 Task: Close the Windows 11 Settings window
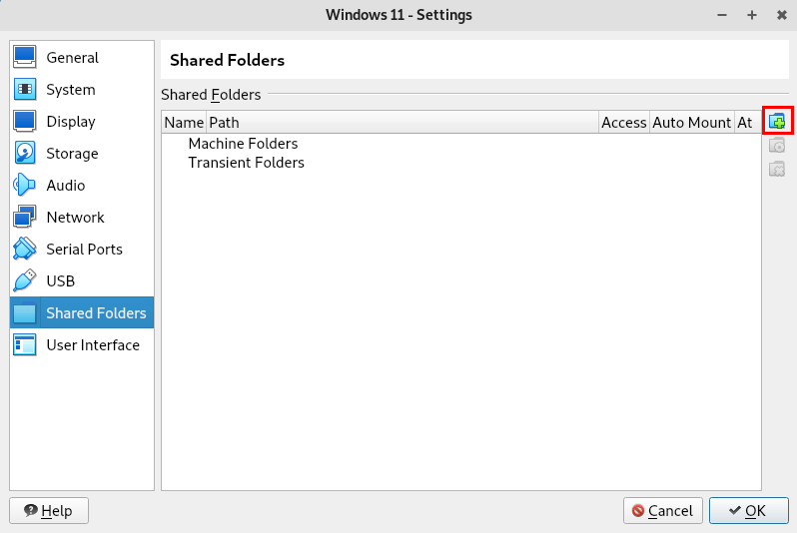pos(782,15)
